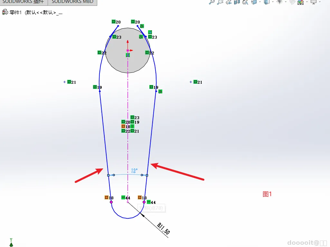The width and height of the screenshot is (330, 247).
Task: Click centerline relation icon 23 in cluster
Action: 132,117
